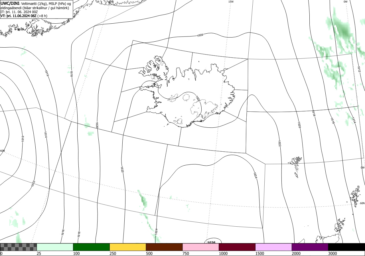Click the "1010" isobar contour label
The image size is (365, 256).
23,139
